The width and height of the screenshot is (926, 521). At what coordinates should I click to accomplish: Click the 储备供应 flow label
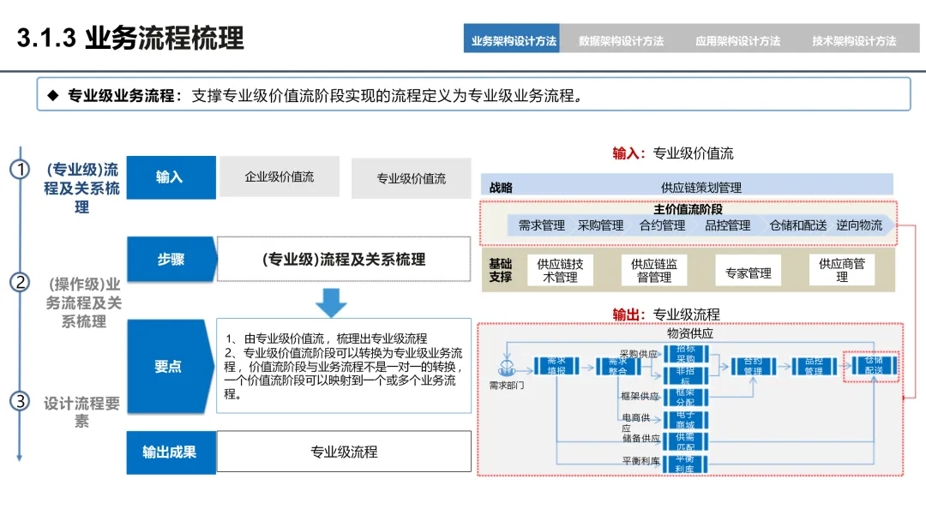(x=641, y=439)
